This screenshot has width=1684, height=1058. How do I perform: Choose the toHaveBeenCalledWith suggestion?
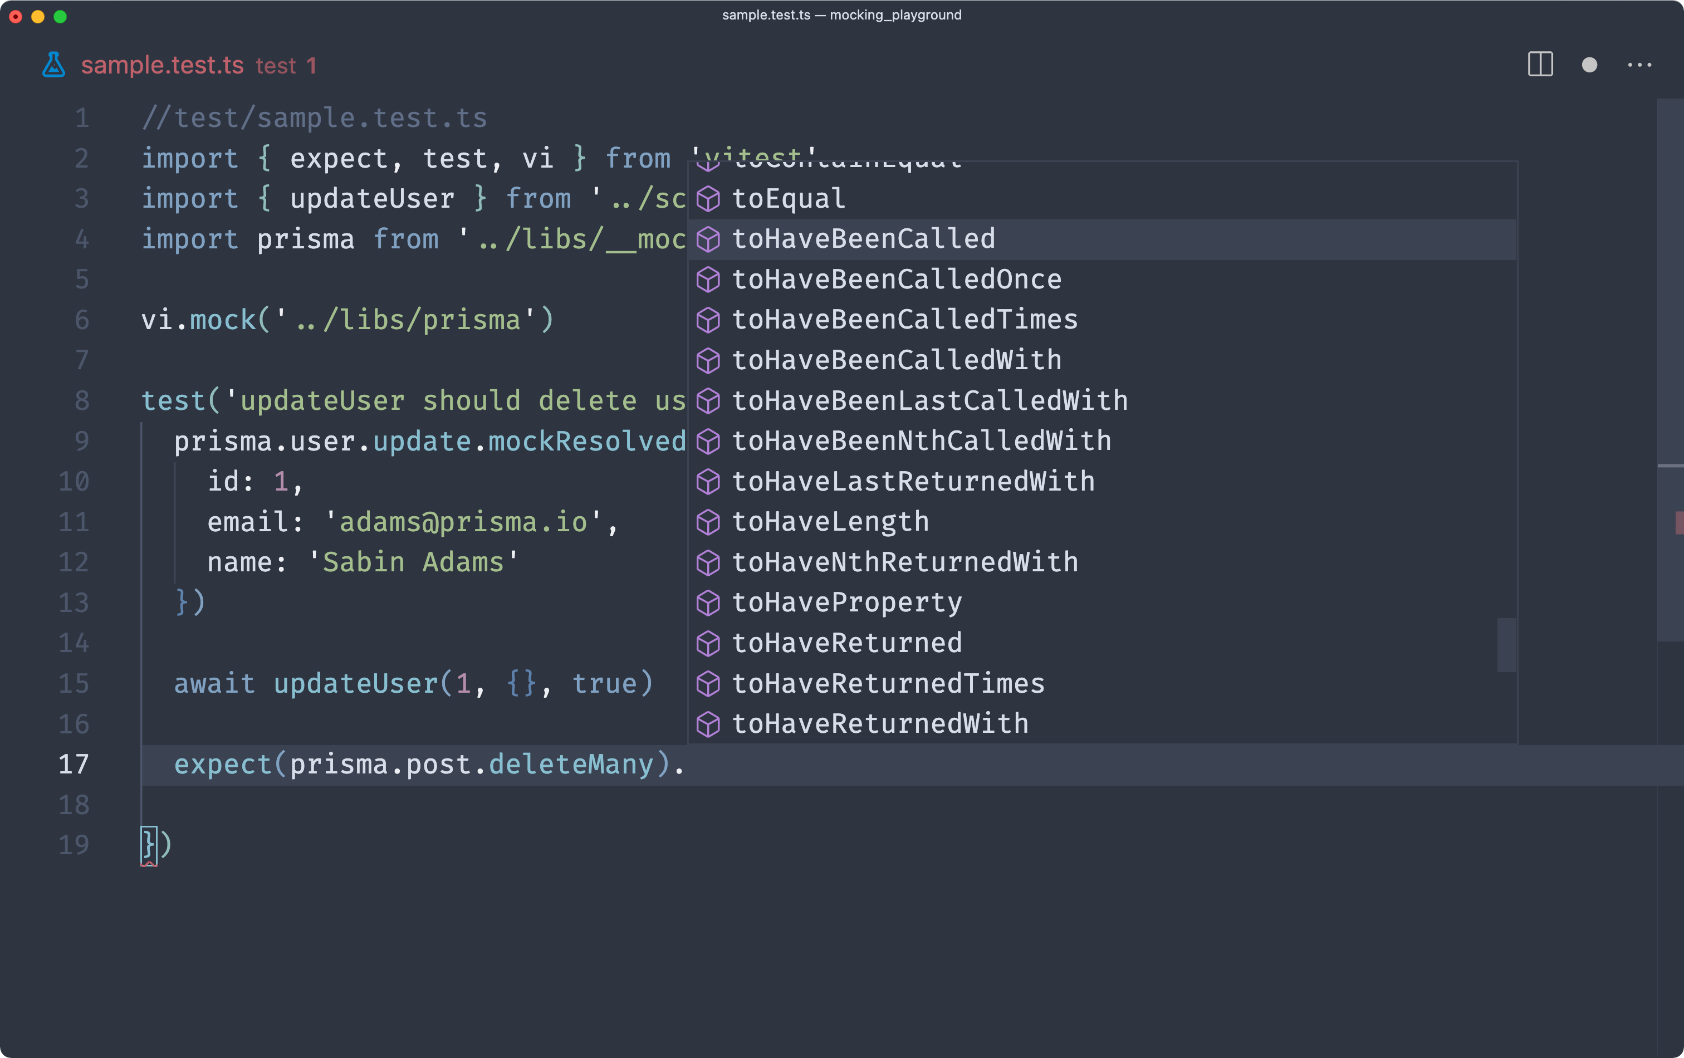pos(1102,361)
